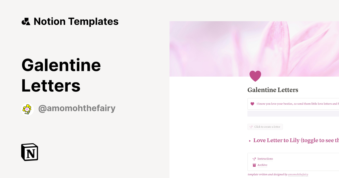
Task: Open the Archive page link
Action: pos(262,165)
